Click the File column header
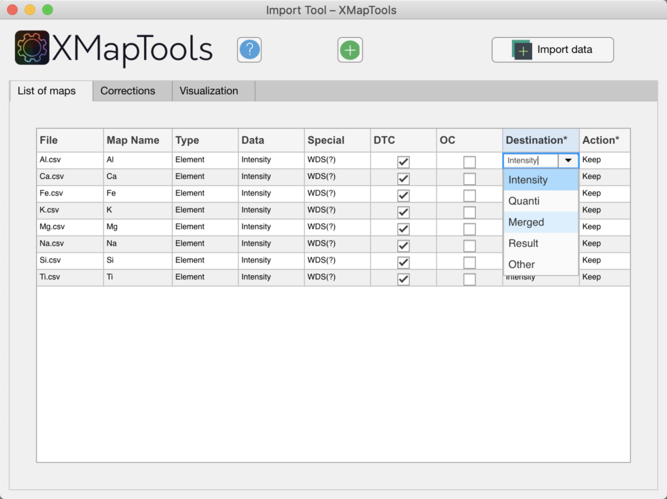 pos(70,140)
